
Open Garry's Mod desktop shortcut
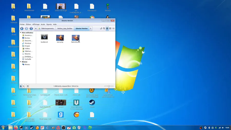61,116
